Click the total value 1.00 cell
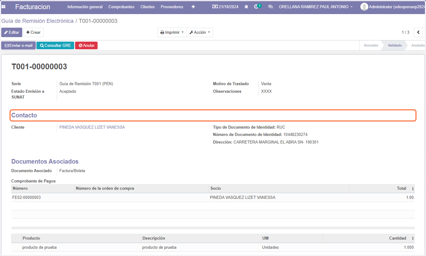The width and height of the screenshot is (426, 256). [410, 197]
